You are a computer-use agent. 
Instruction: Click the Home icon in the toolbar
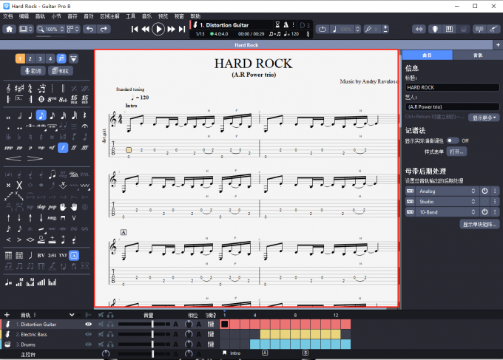(x=10, y=29)
